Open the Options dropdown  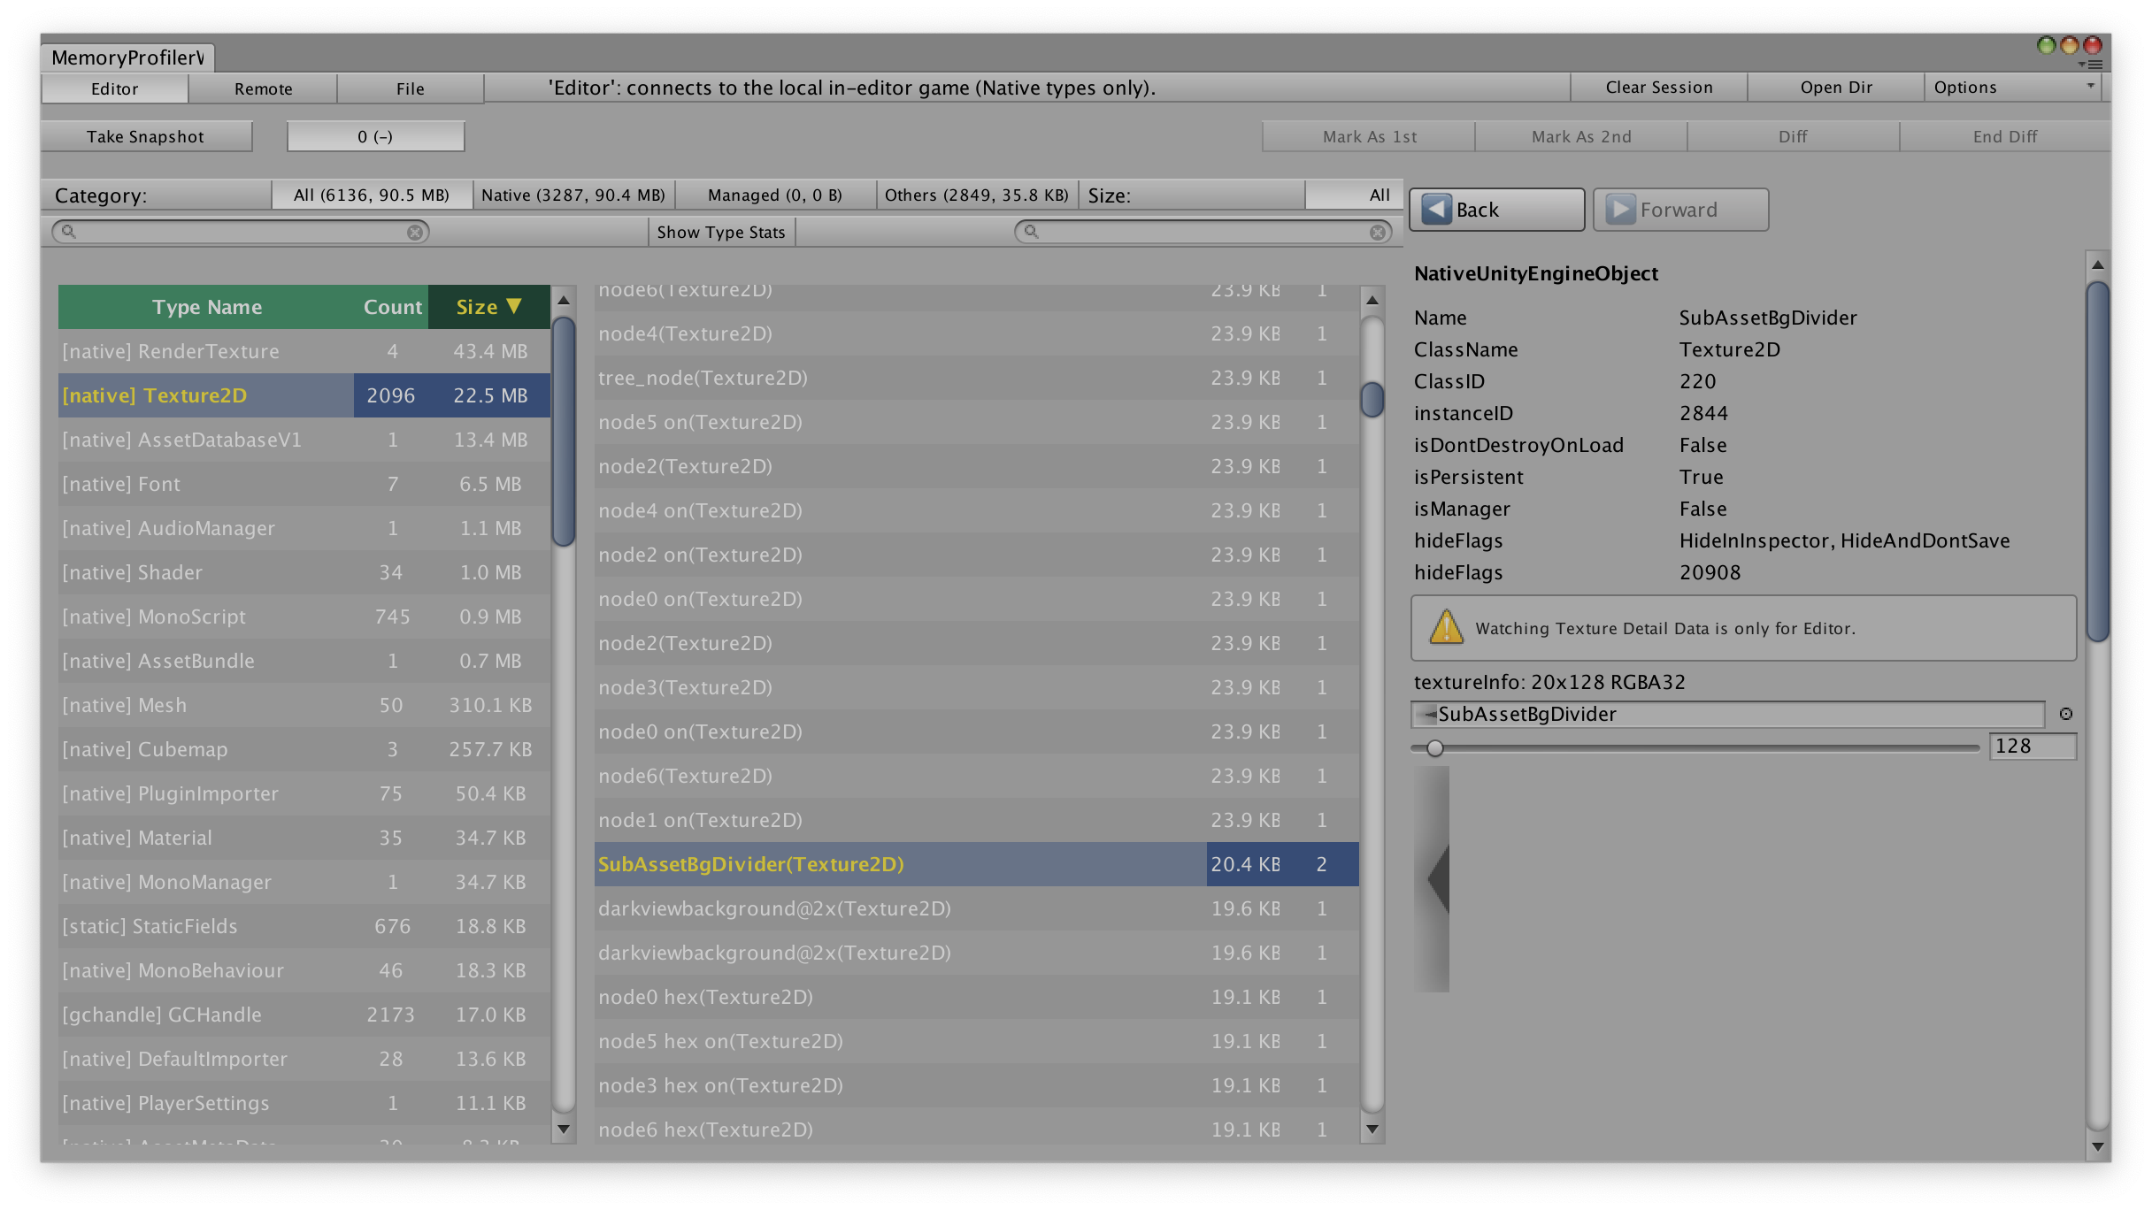point(2011,87)
